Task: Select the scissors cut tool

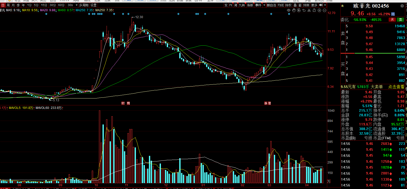Action: tap(309, 10)
